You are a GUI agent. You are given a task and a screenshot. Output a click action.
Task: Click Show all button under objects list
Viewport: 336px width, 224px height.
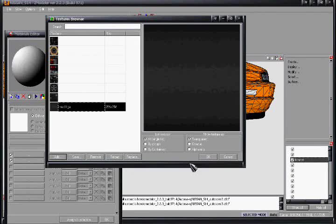pyautogui.click(x=297, y=208)
